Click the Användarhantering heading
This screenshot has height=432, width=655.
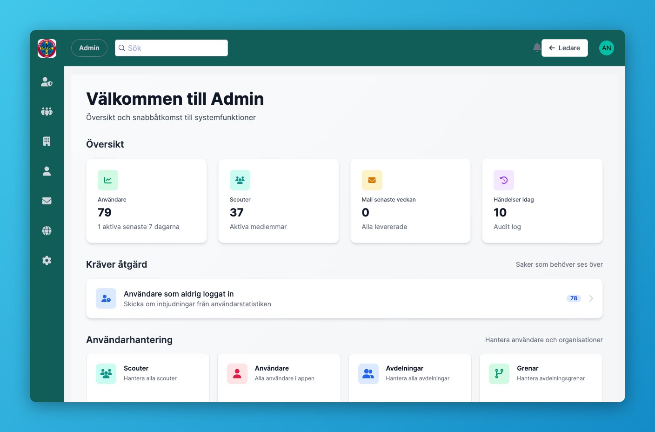point(129,340)
